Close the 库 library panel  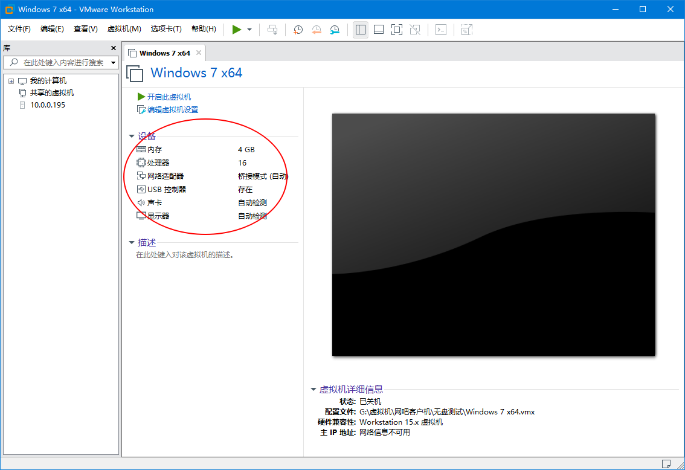click(114, 48)
